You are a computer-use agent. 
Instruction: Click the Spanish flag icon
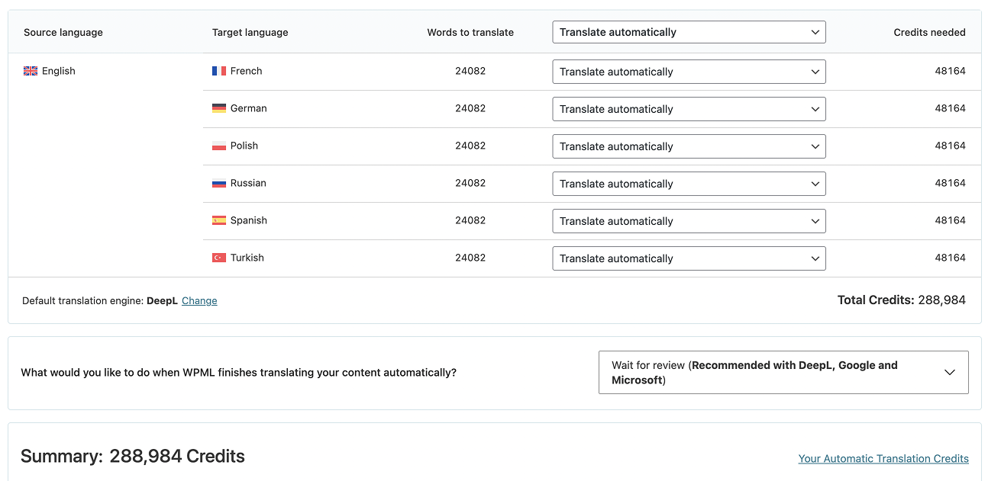pos(219,220)
